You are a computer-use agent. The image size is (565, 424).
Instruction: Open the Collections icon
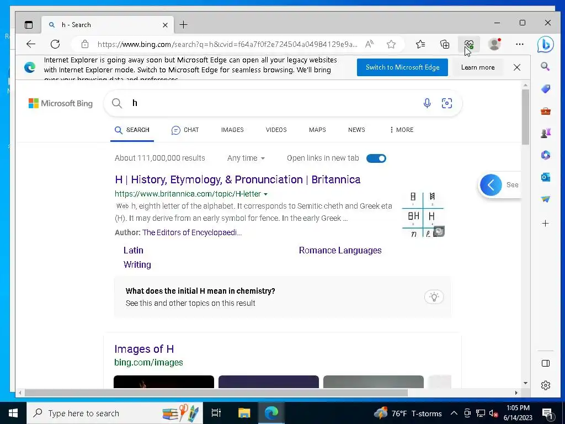(x=445, y=44)
